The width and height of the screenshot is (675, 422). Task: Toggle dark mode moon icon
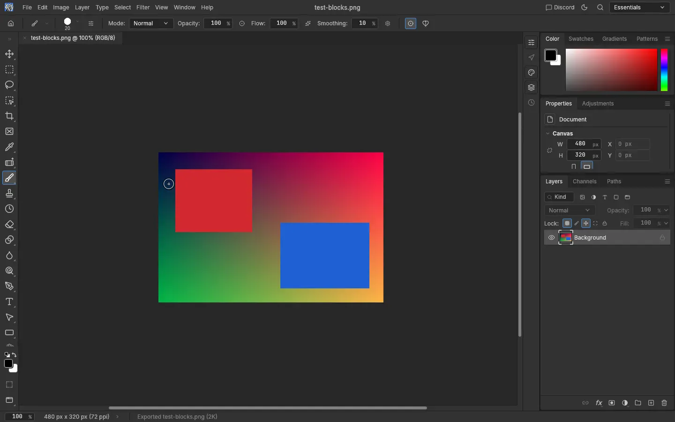coord(584,8)
